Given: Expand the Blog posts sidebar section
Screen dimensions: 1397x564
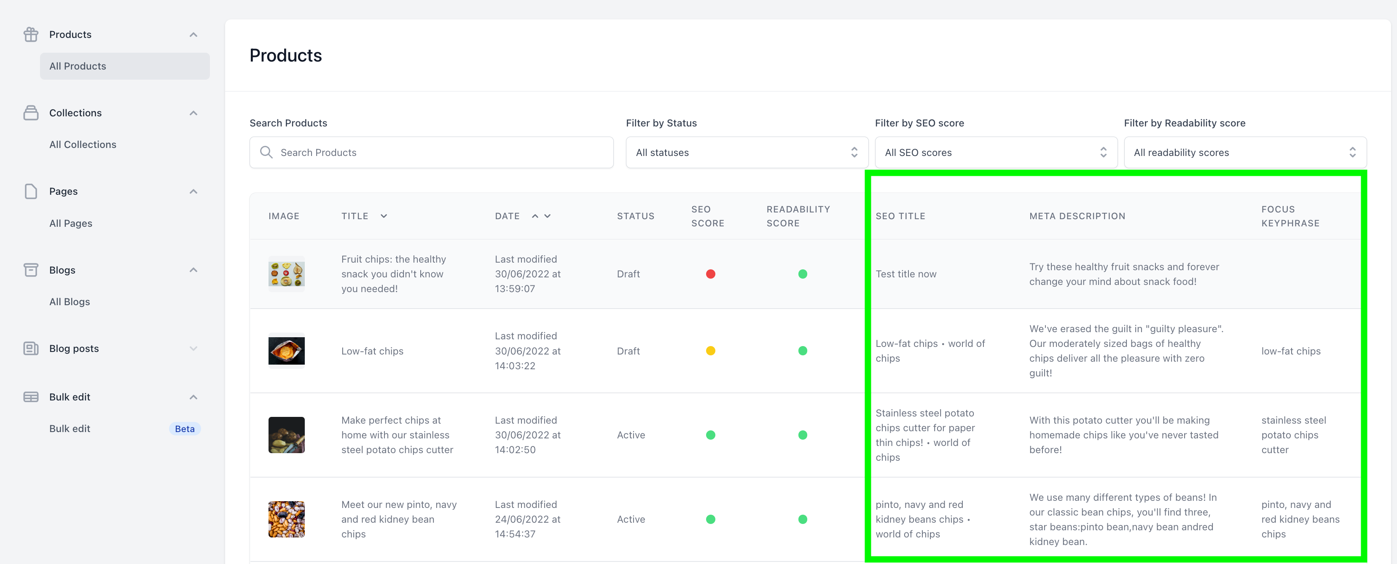Looking at the screenshot, I should (x=193, y=348).
